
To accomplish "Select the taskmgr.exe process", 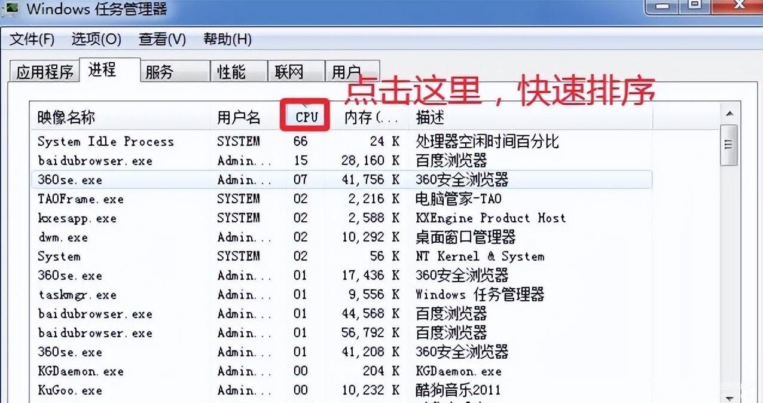I will pyautogui.click(x=341, y=295).
